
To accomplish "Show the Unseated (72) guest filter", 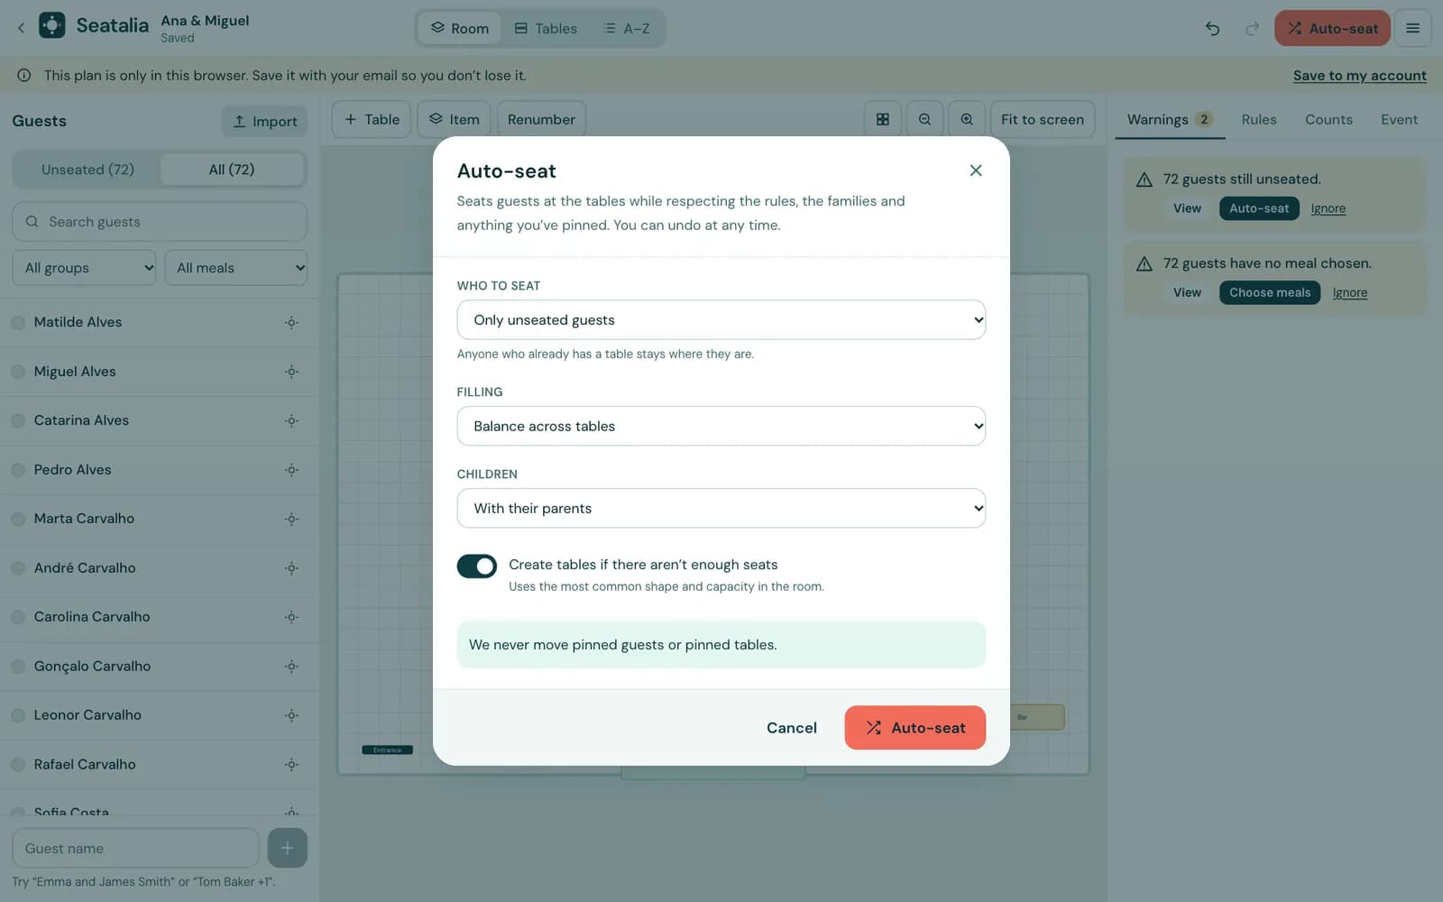I will [x=87, y=170].
